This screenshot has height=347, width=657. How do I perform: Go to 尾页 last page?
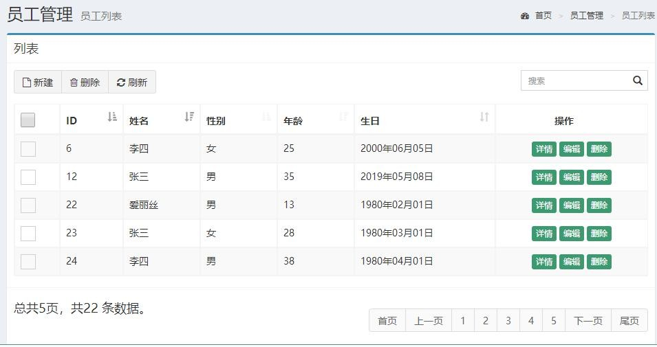click(629, 321)
